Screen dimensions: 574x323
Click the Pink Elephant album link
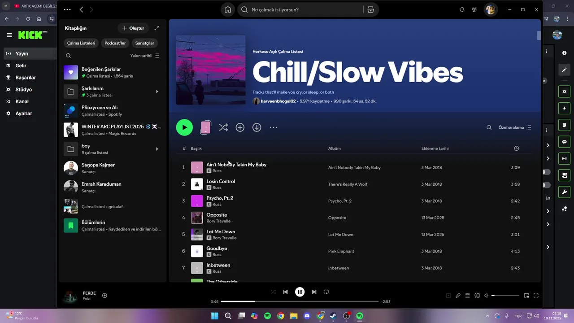(x=341, y=251)
